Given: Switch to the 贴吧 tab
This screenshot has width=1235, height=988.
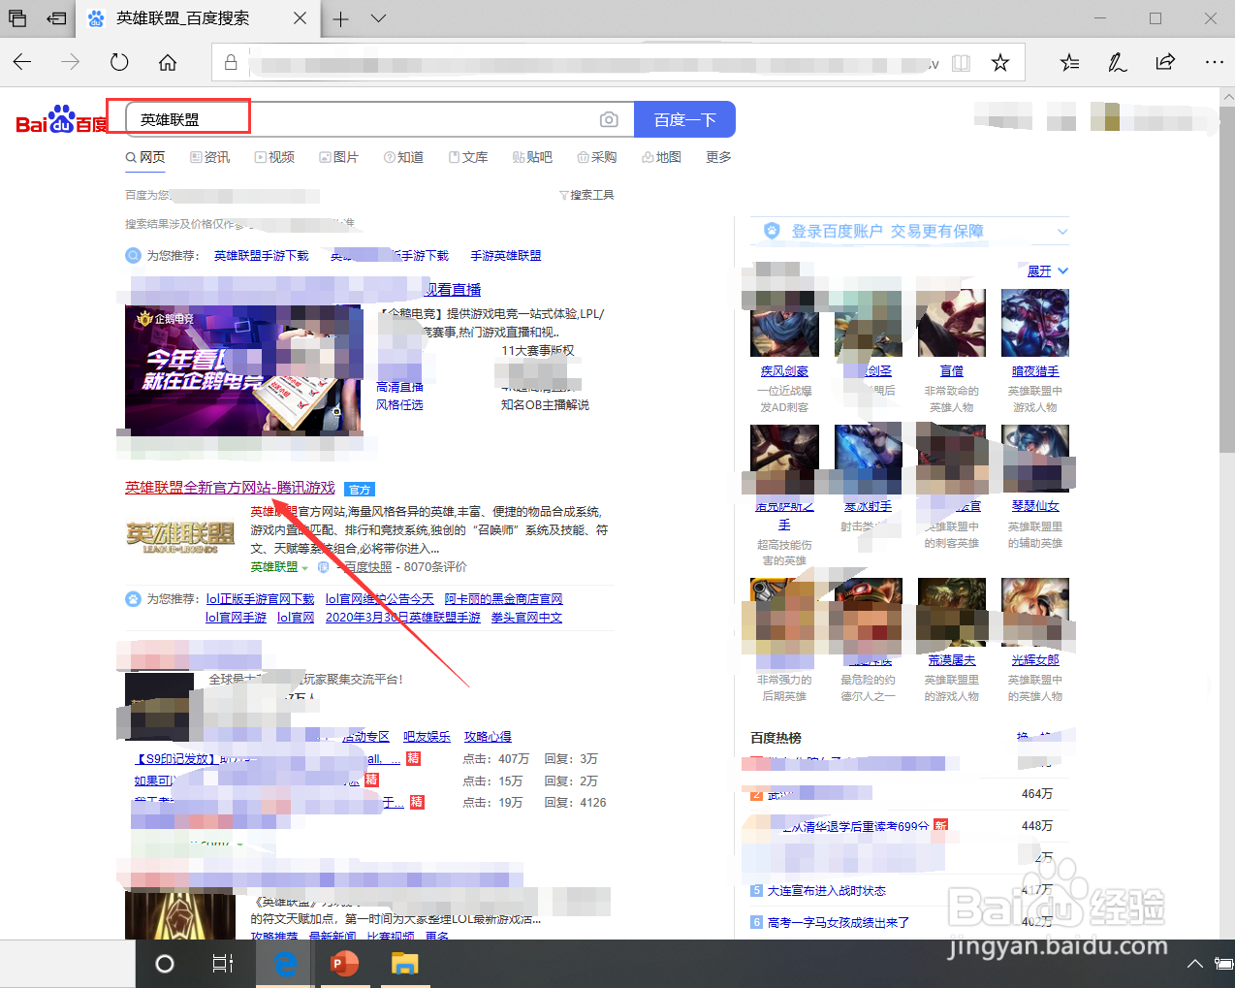Looking at the screenshot, I should 532,157.
